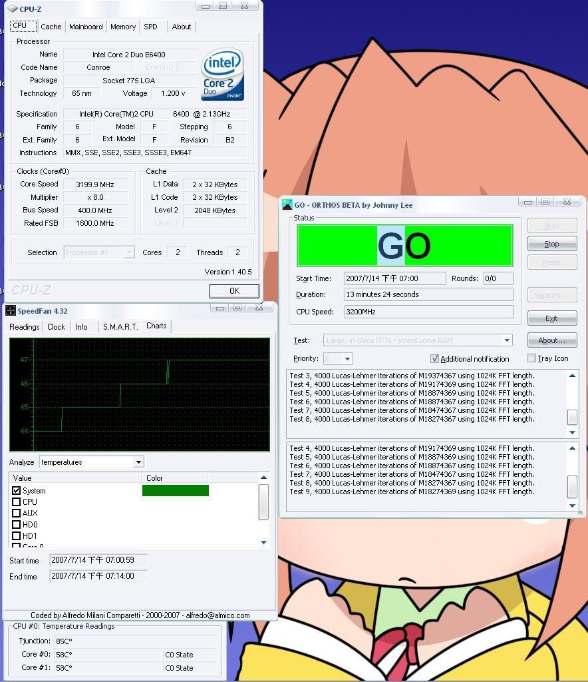
Task: Switch to SpeedFan Readings tab
Action: point(25,326)
